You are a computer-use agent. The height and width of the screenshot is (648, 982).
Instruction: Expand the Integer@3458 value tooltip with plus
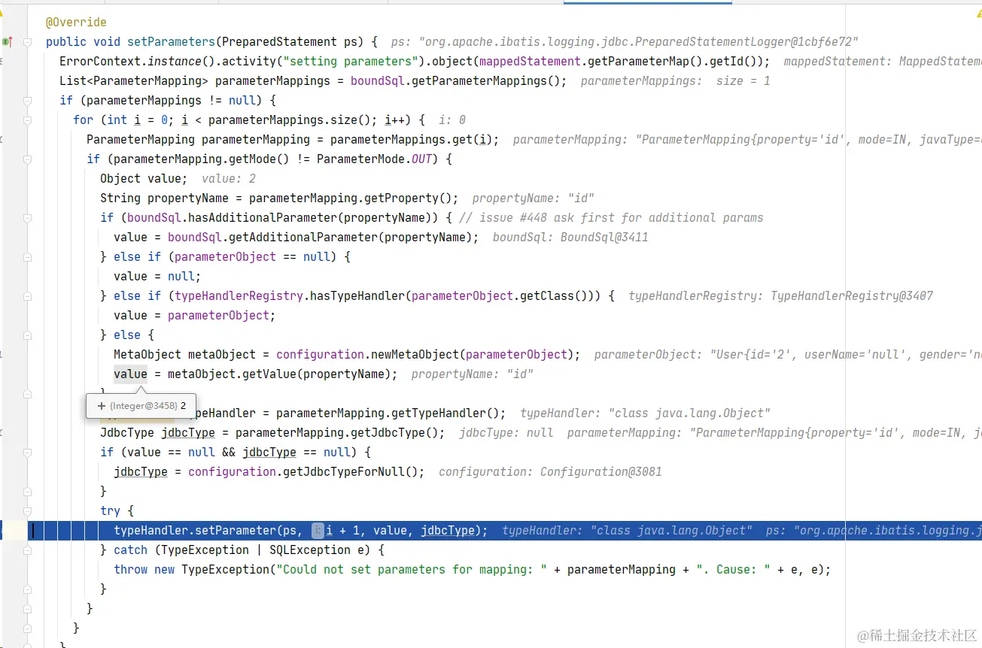pos(102,405)
